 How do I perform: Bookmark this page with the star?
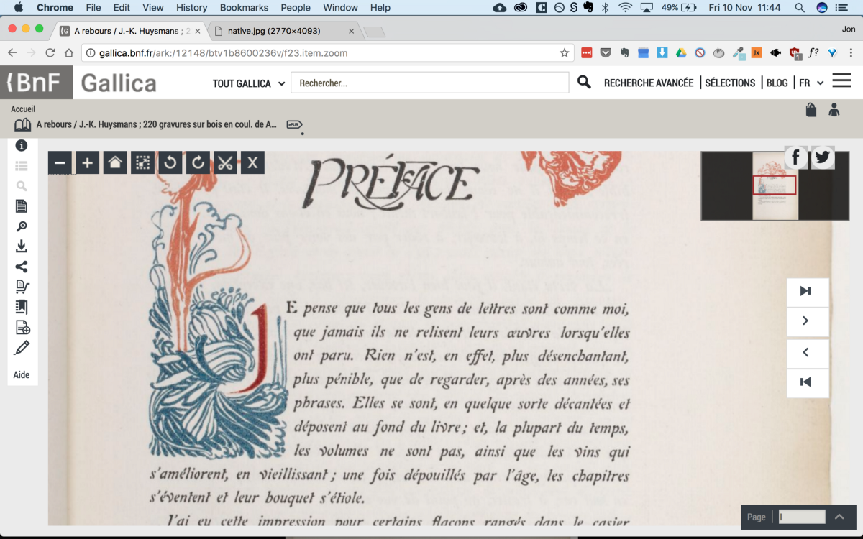[565, 52]
